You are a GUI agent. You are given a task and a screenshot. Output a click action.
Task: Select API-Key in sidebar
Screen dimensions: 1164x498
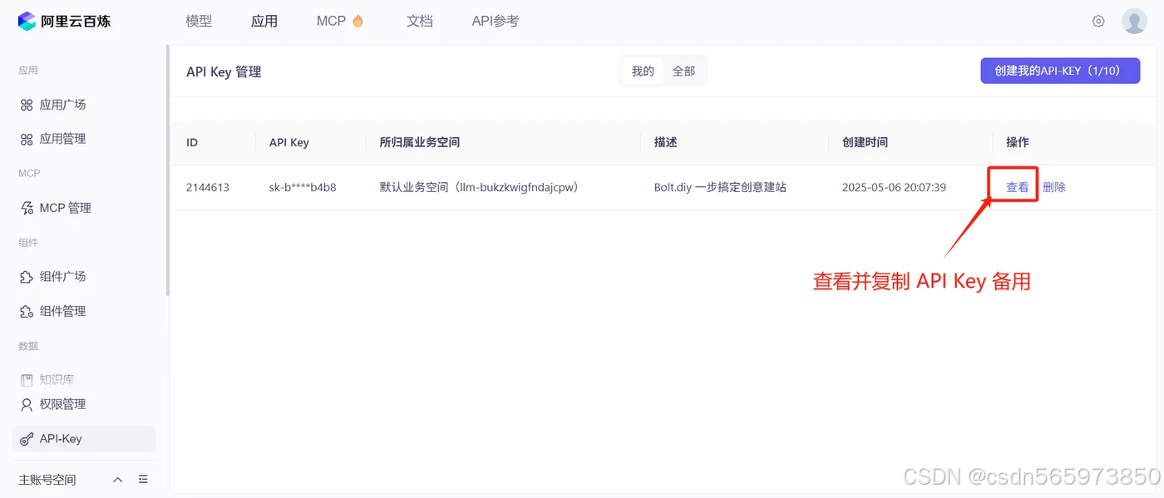[84, 439]
